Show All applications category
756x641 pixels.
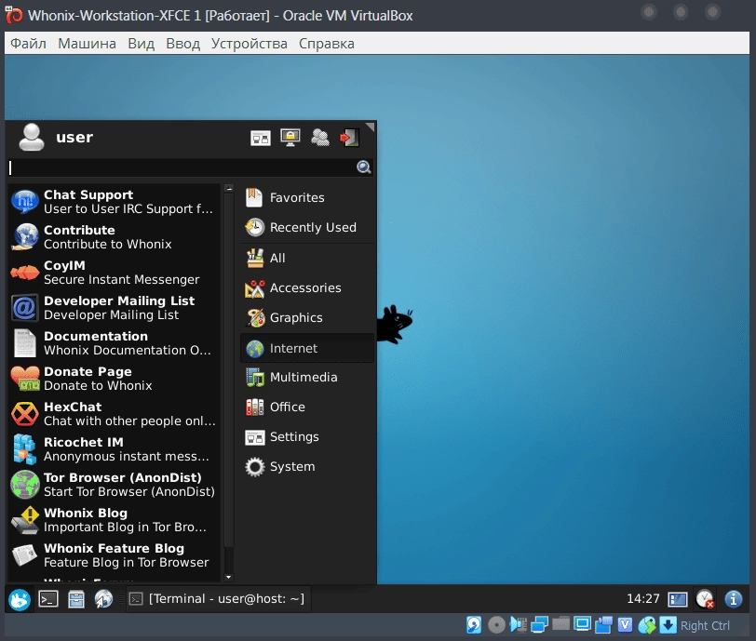pyautogui.click(x=307, y=259)
